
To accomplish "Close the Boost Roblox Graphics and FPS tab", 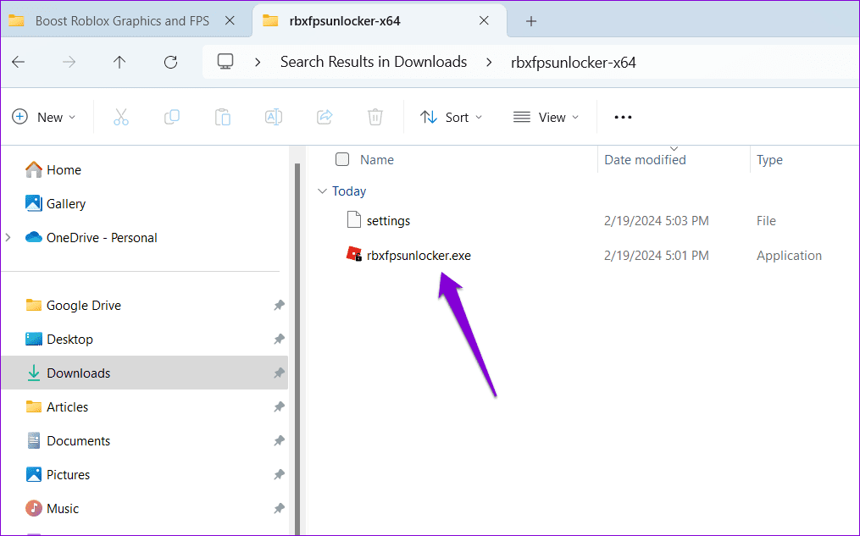I will coord(230,21).
